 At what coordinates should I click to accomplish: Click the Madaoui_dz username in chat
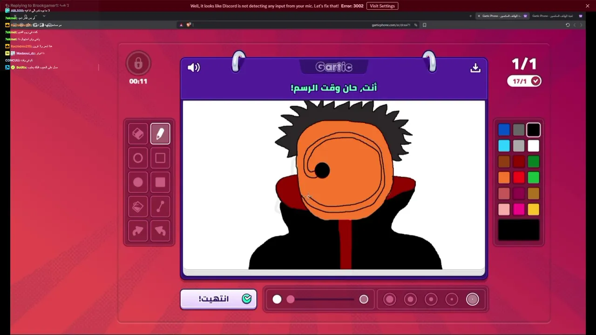[26, 54]
